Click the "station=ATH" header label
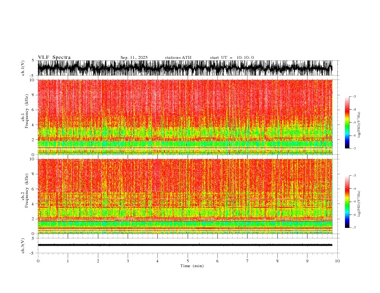The image size is (380, 293). pyautogui.click(x=178, y=57)
